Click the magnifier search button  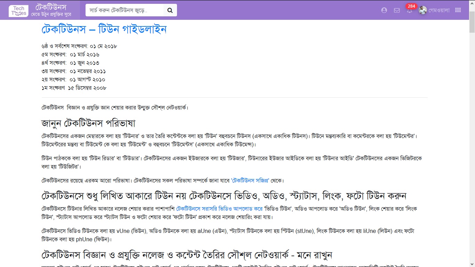(170, 10)
